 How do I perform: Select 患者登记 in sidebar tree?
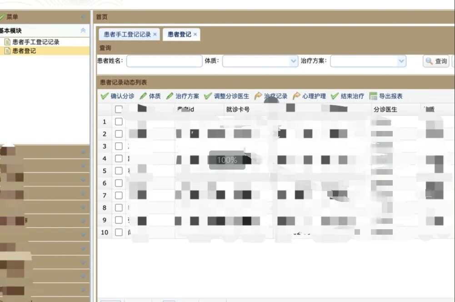click(x=24, y=51)
